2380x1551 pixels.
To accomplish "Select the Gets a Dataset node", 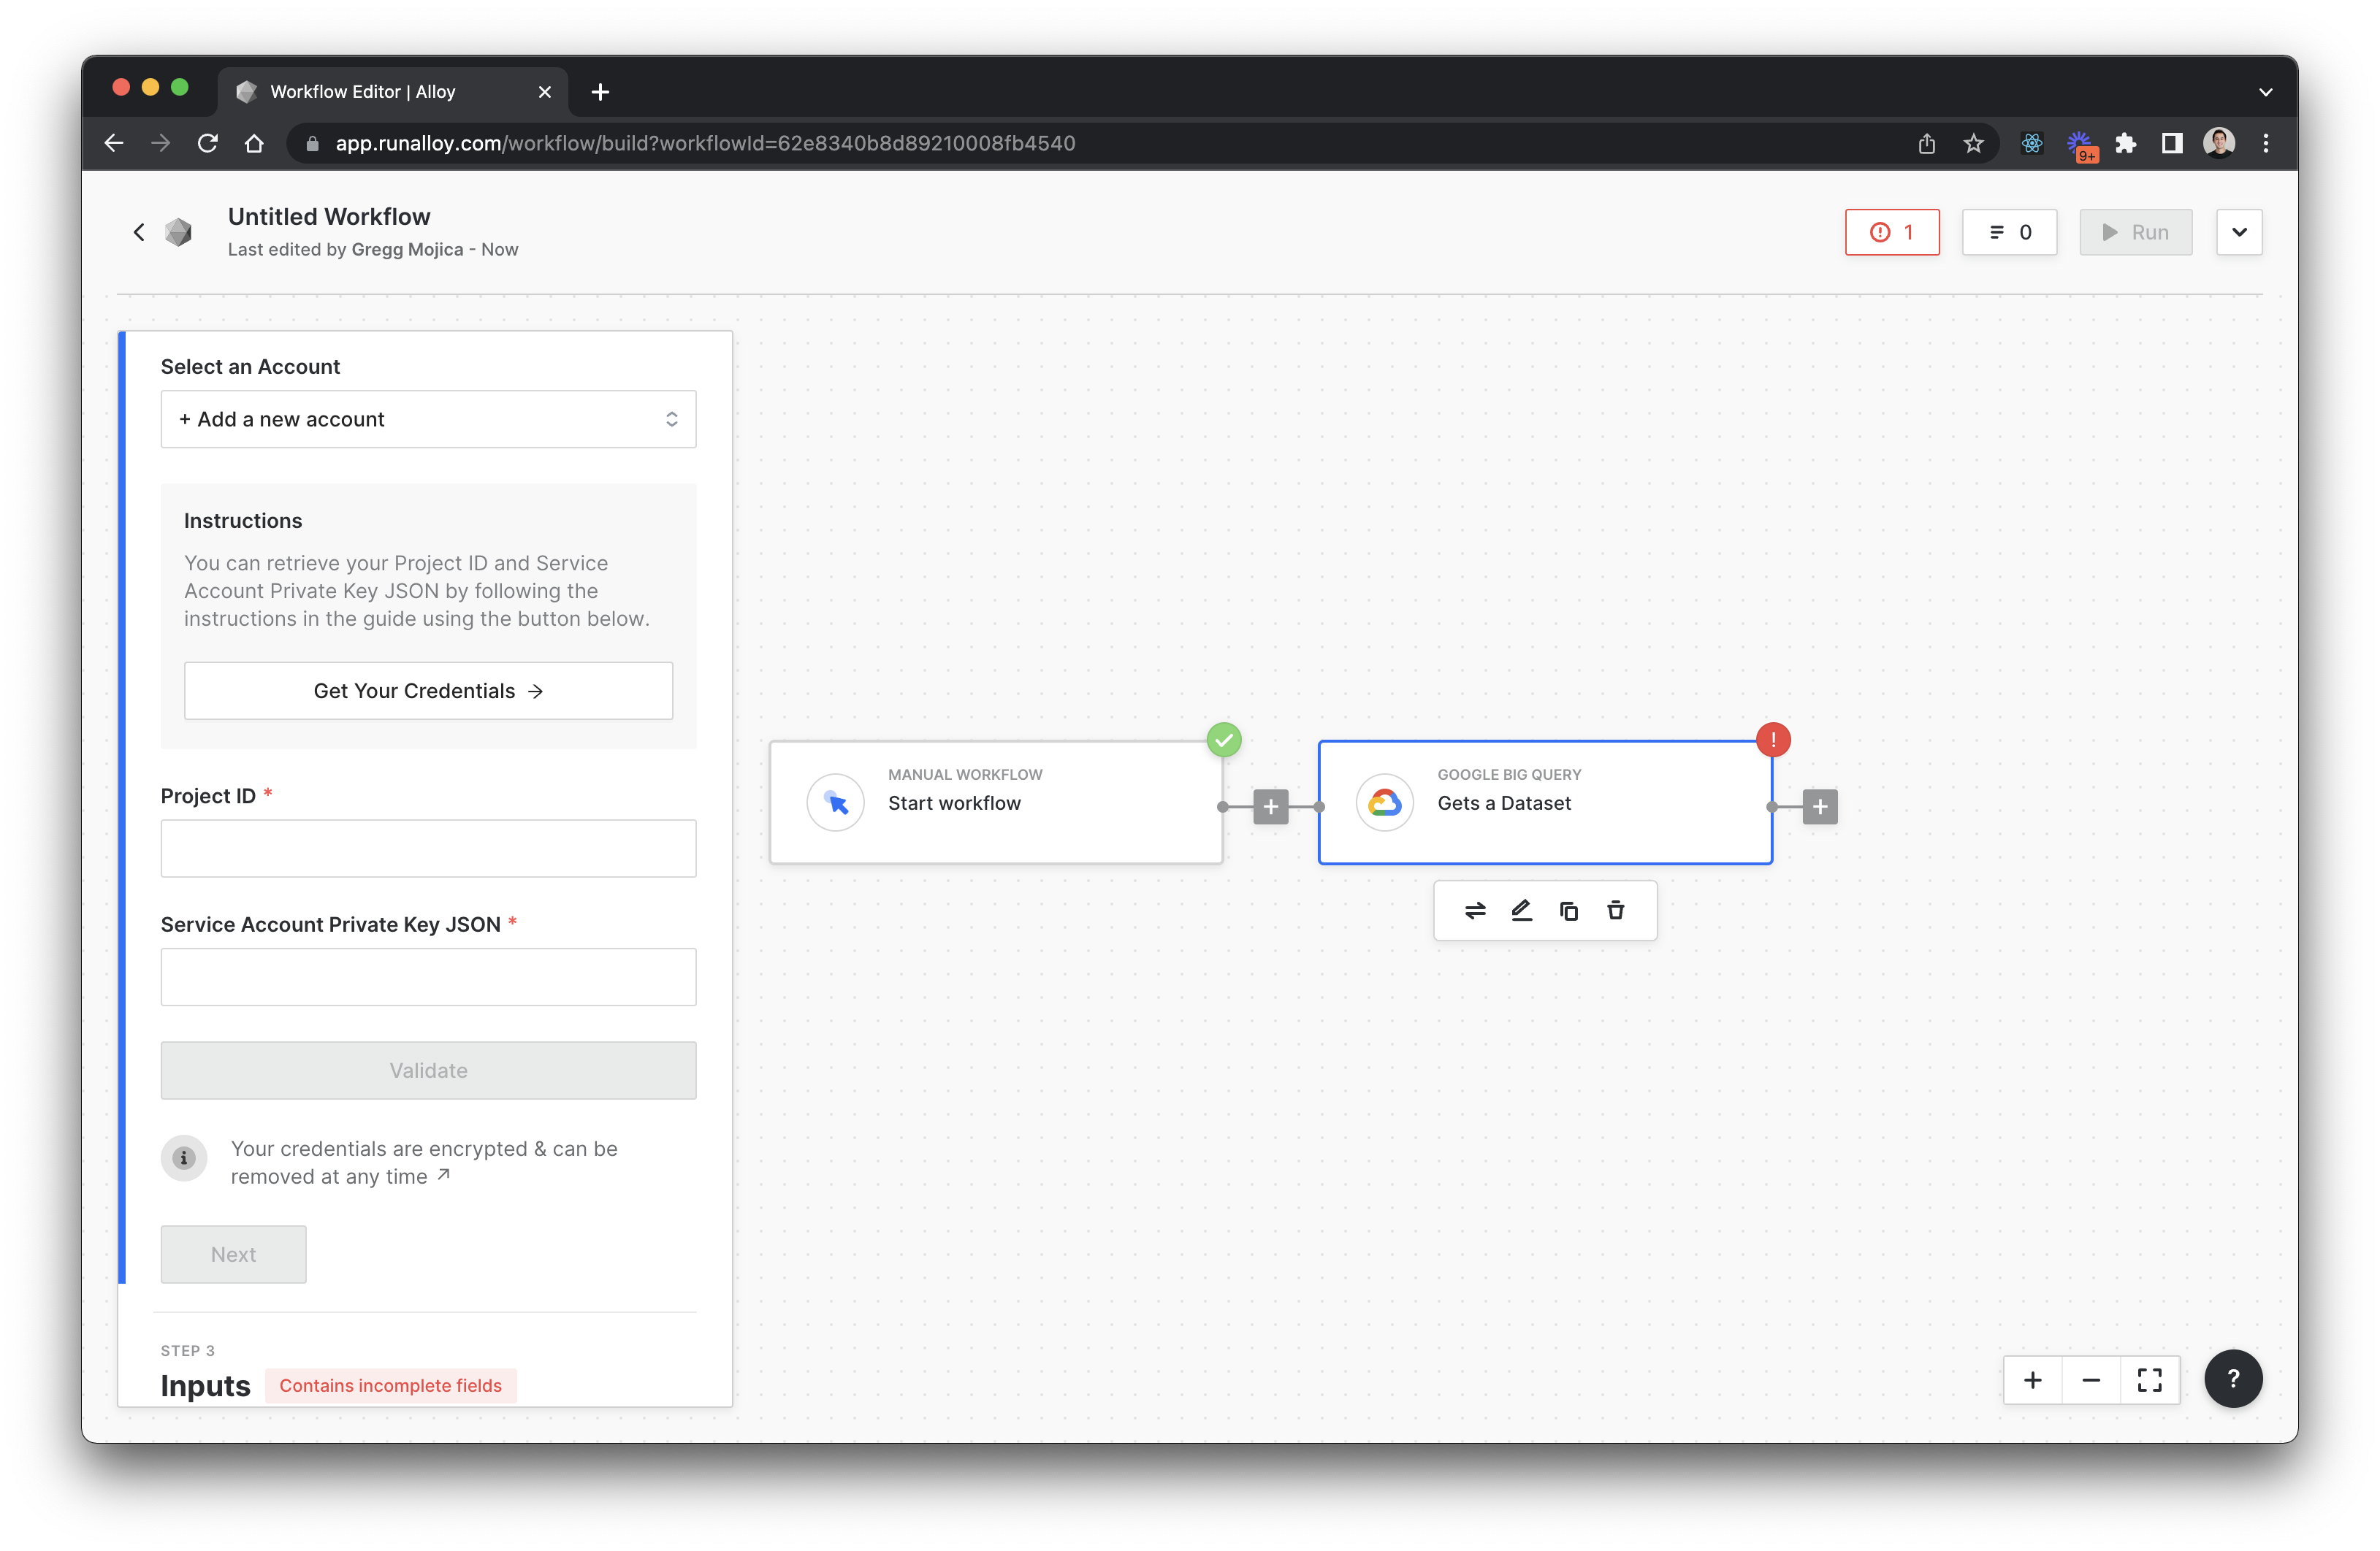I will point(1545,802).
